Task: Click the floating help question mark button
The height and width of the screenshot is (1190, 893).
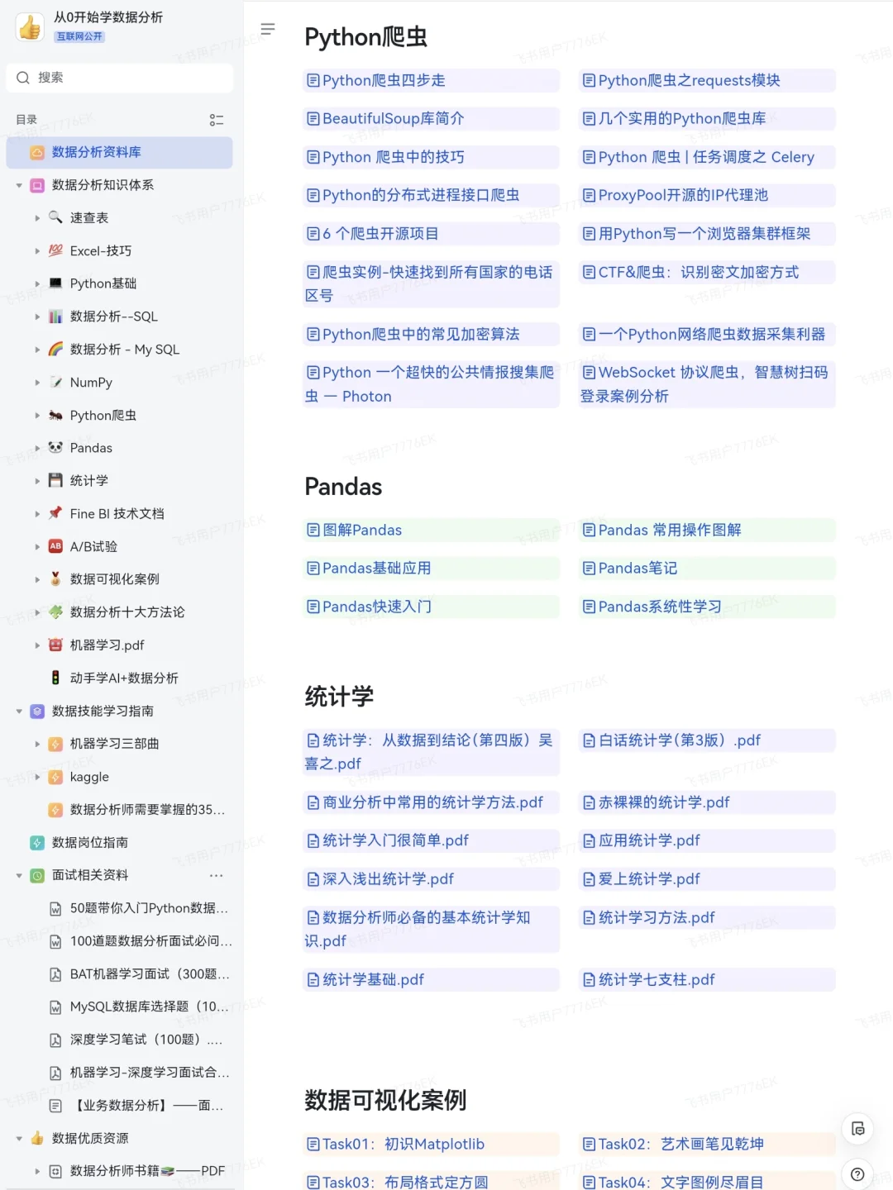Action: (x=857, y=1173)
